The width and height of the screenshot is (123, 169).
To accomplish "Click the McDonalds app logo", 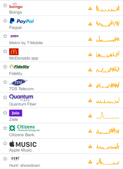I will 14,52.
